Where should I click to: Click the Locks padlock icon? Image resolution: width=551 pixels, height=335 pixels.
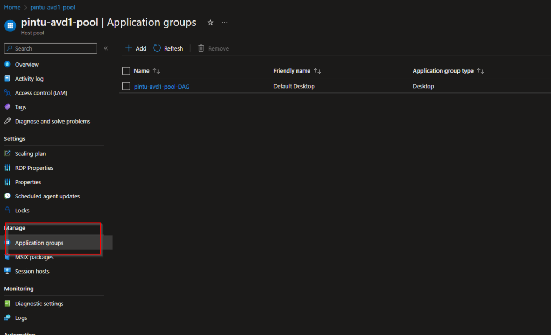click(x=8, y=210)
